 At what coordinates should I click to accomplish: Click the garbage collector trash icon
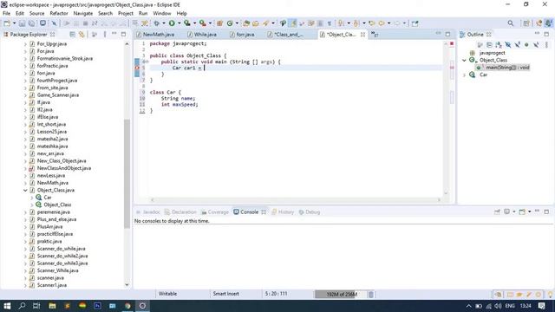370,295
